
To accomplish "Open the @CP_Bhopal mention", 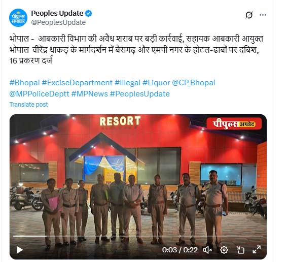I will (194, 83).
